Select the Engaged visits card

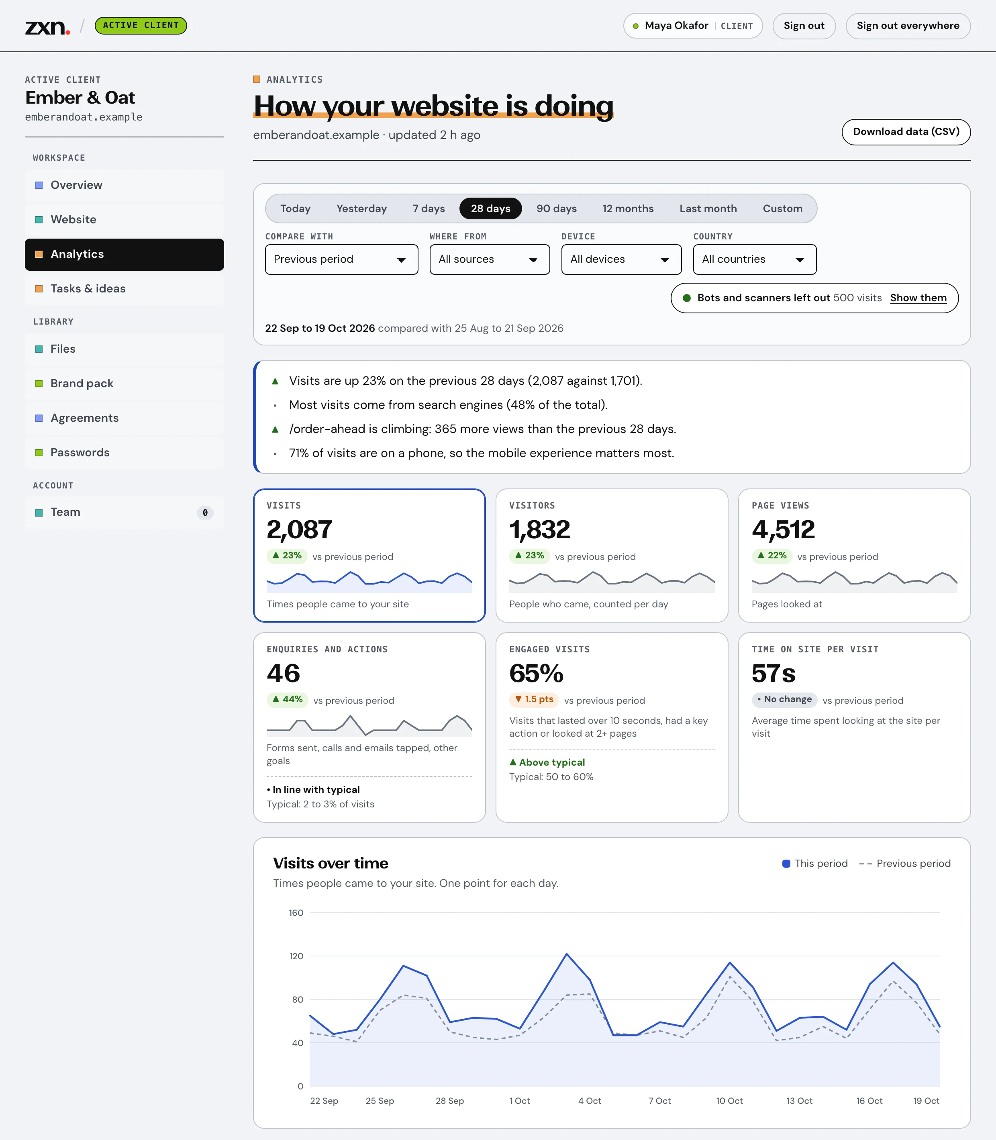(x=612, y=727)
